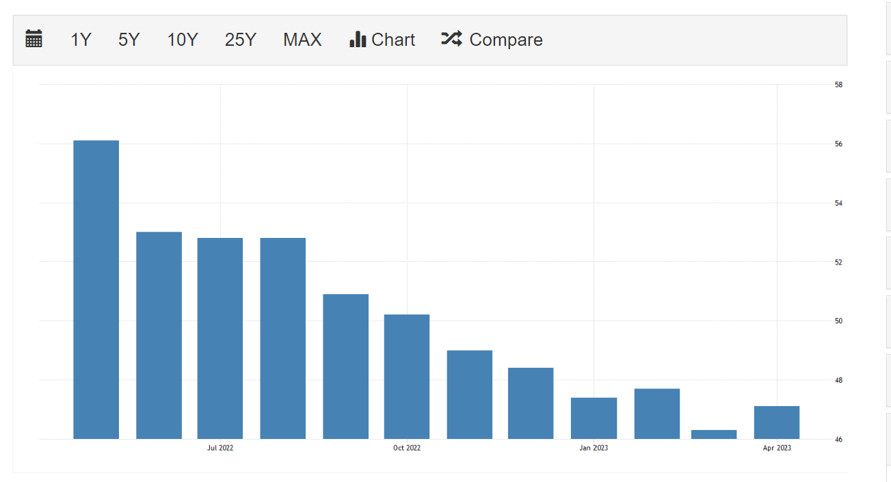Click the Jul 2022 axis label
The width and height of the screenshot is (891, 482).
point(220,448)
